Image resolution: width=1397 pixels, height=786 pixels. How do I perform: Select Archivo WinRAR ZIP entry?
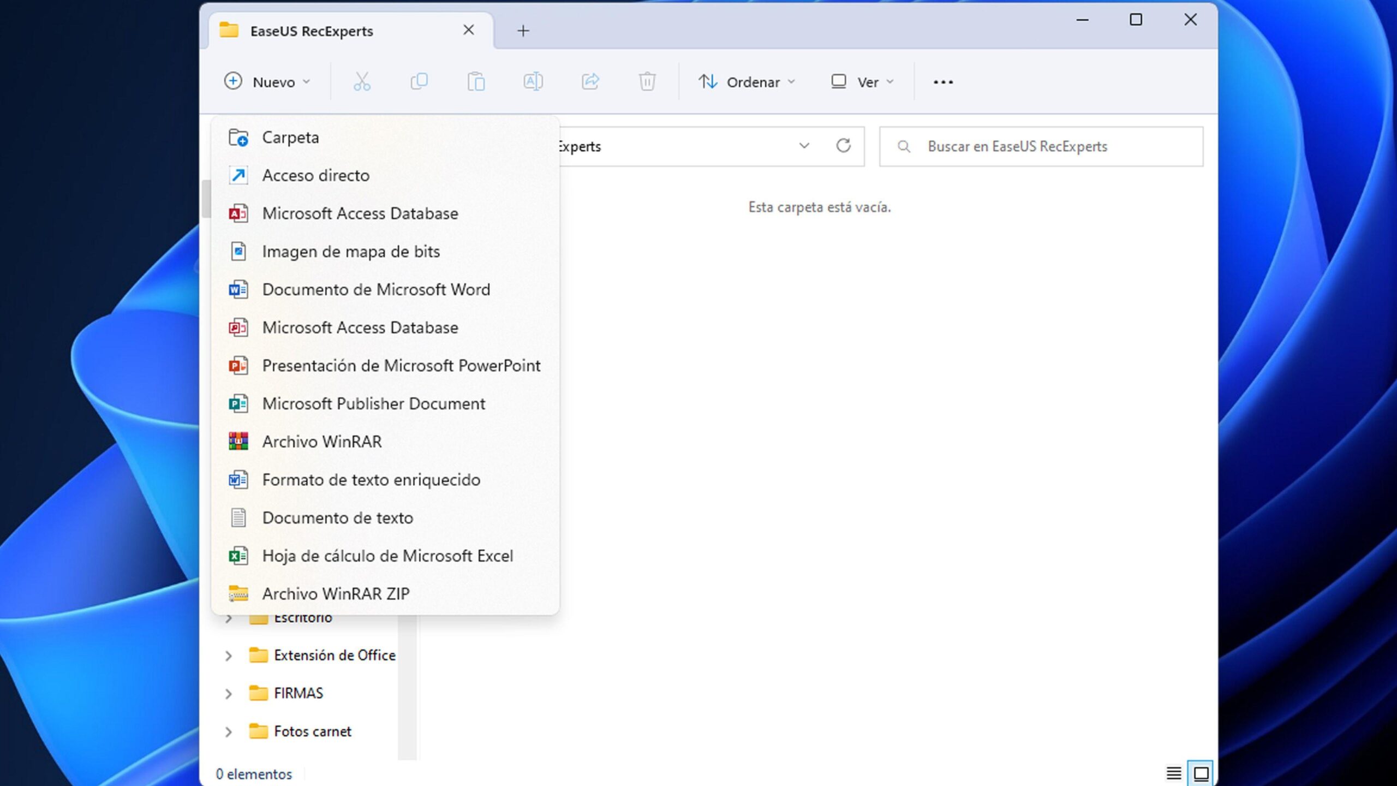pyautogui.click(x=385, y=593)
